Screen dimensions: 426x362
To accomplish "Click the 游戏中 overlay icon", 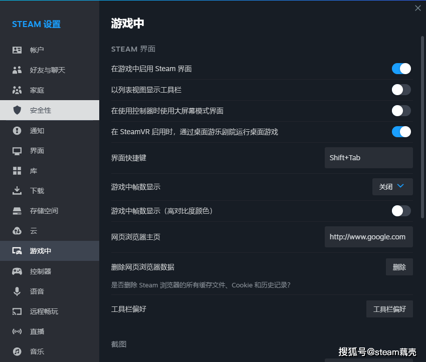I will pyautogui.click(x=17, y=251).
